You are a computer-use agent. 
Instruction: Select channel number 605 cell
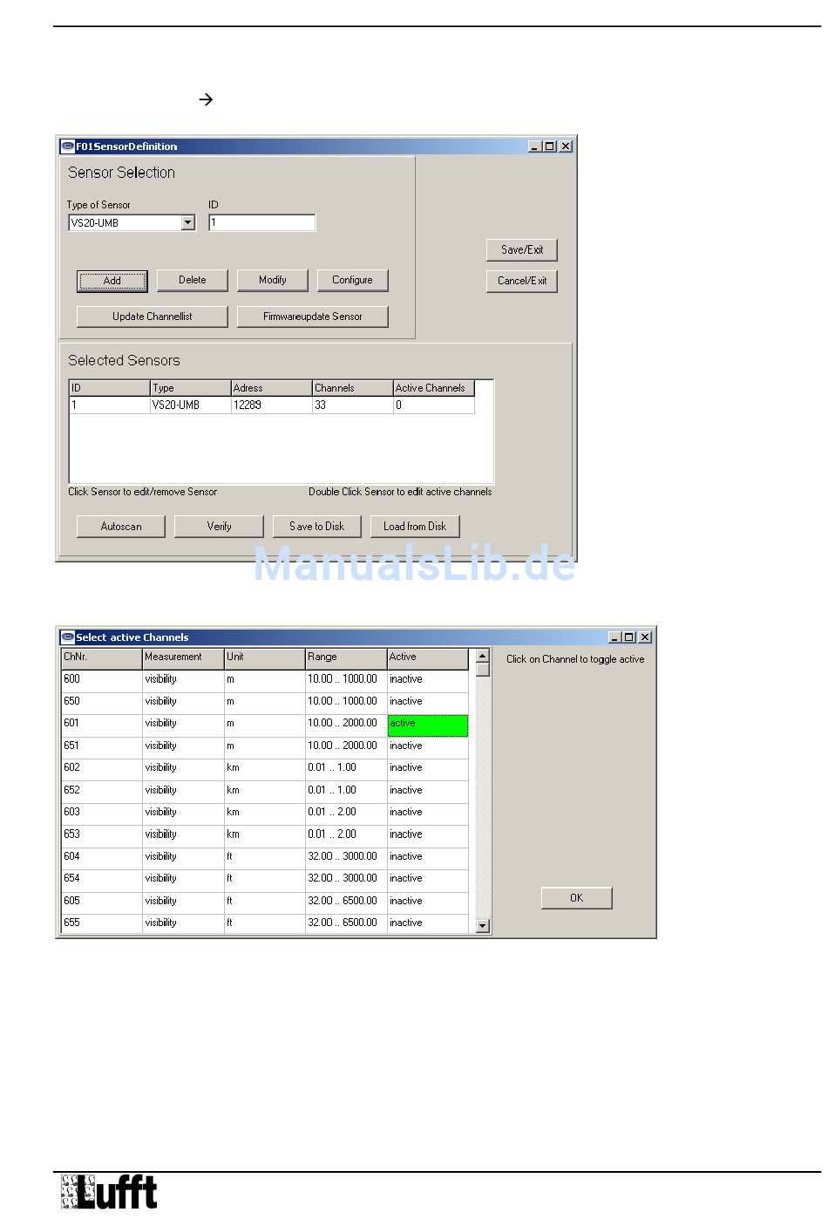pos(102,902)
